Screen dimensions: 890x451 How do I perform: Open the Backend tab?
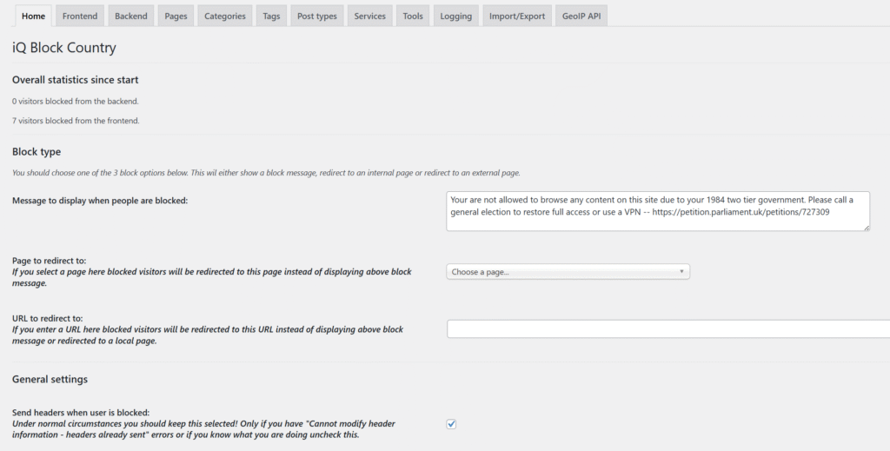coord(130,16)
